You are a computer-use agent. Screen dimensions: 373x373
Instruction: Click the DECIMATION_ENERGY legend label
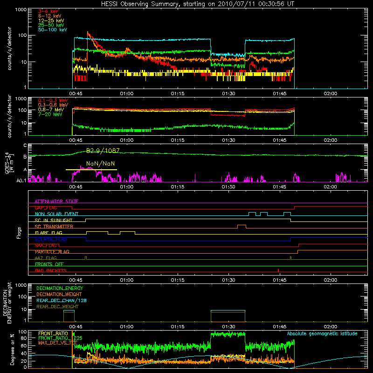60,288
